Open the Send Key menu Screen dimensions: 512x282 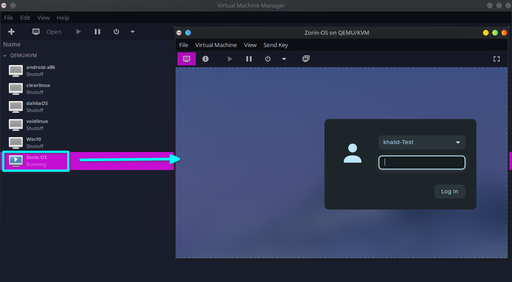pyautogui.click(x=275, y=45)
